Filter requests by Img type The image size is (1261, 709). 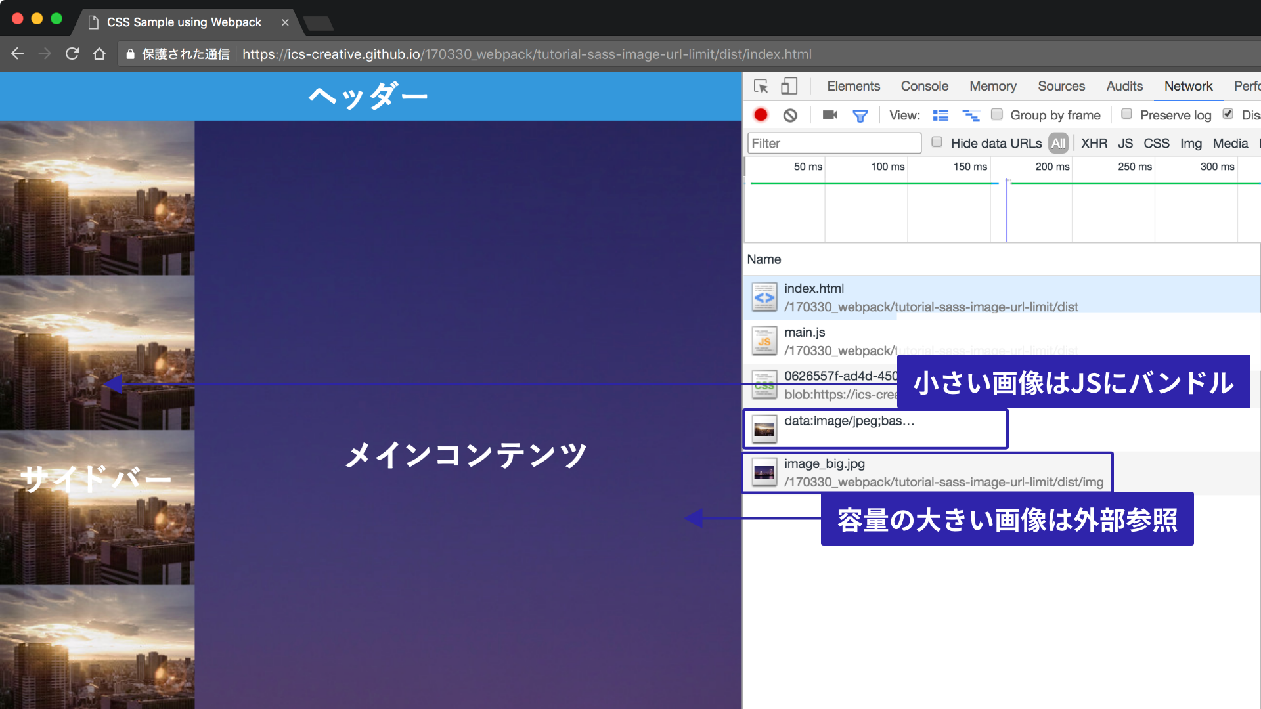click(1190, 143)
